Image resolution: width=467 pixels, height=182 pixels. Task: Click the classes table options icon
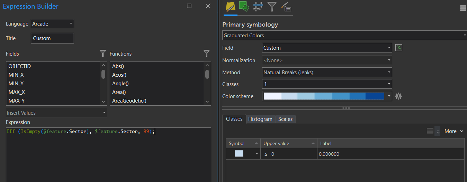[430, 131]
